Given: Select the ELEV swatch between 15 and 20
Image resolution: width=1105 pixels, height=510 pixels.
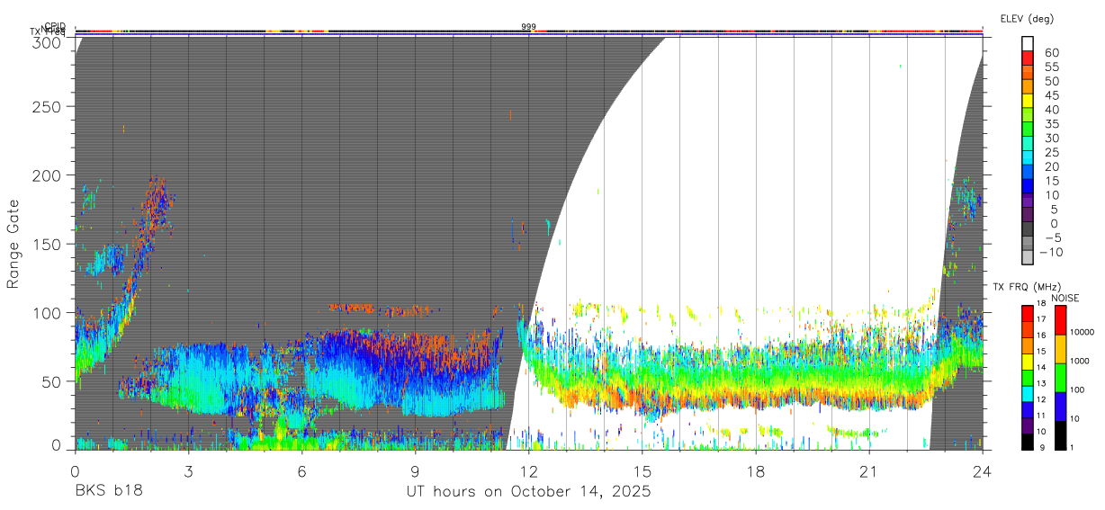Looking at the screenshot, I should [x=1029, y=174].
